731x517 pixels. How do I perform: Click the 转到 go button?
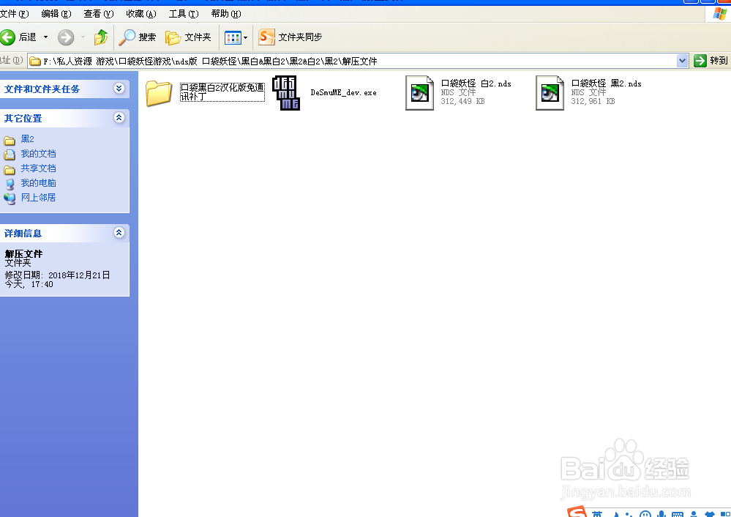(711, 61)
